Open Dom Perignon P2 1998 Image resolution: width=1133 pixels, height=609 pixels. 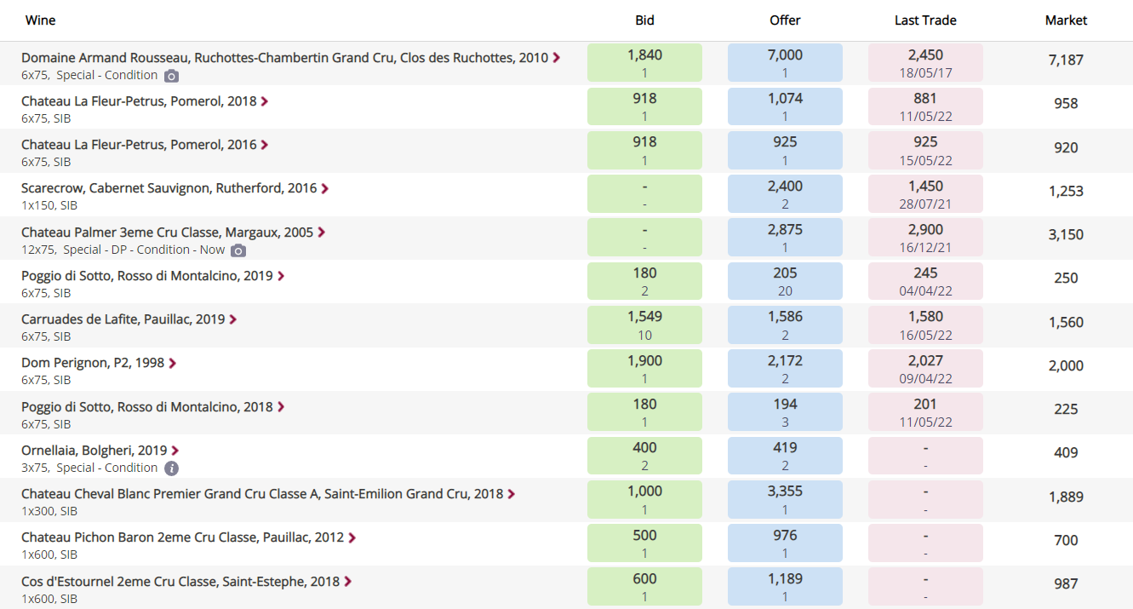click(x=93, y=363)
